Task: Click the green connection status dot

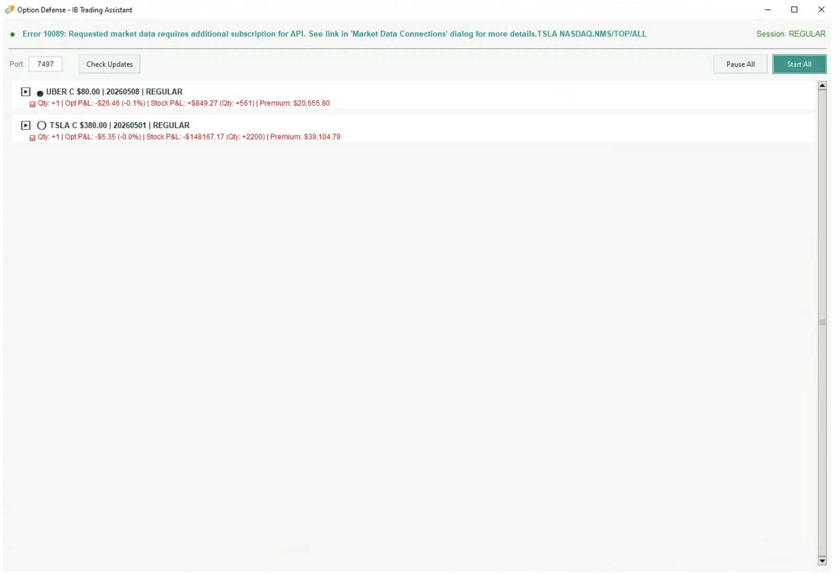Action: (x=13, y=35)
